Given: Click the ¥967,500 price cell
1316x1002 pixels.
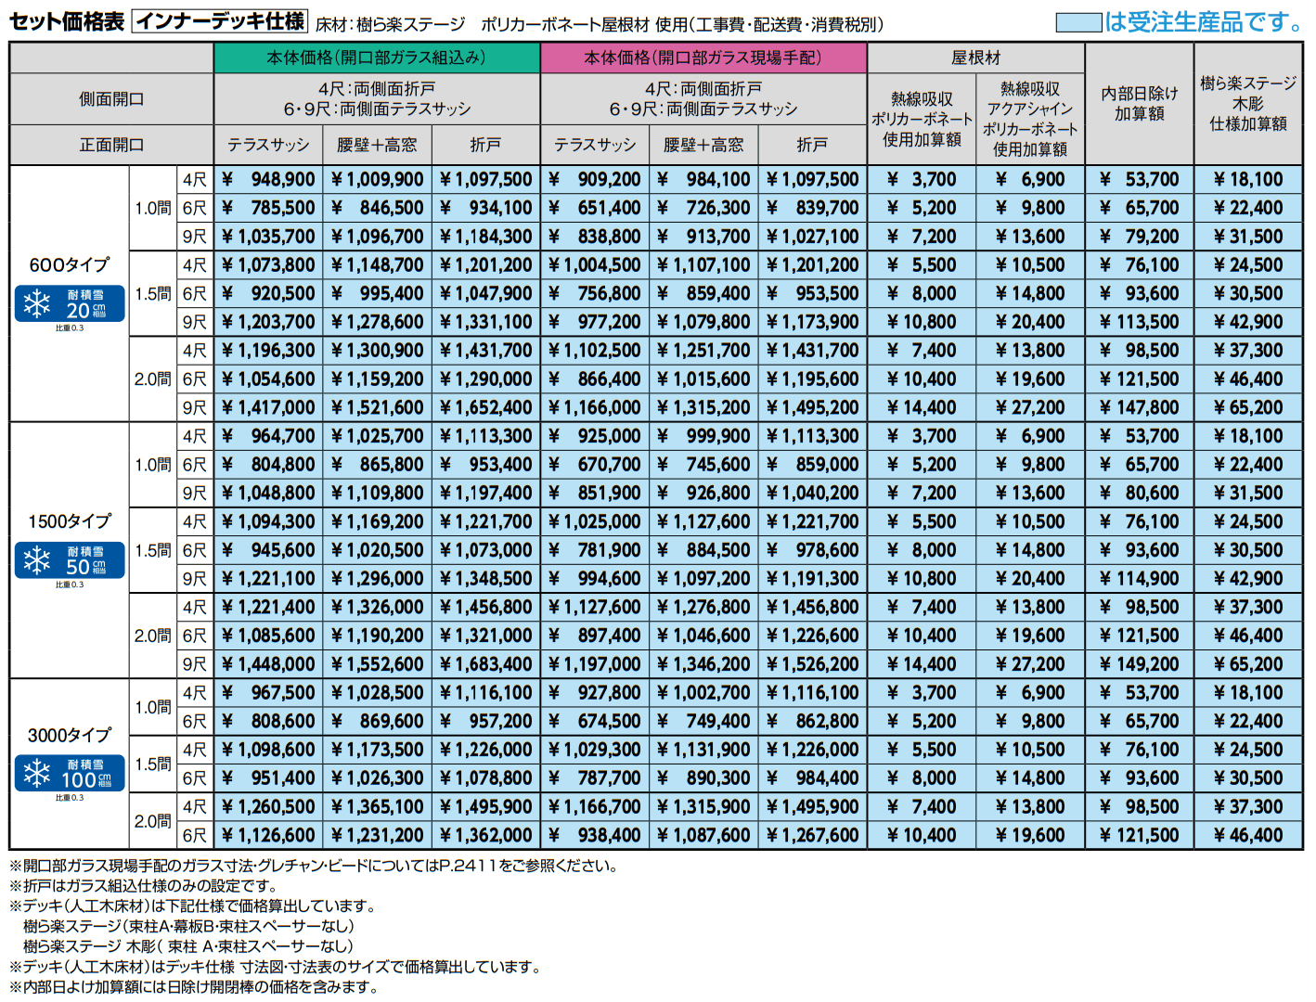Looking at the screenshot, I should click(x=268, y=693).
